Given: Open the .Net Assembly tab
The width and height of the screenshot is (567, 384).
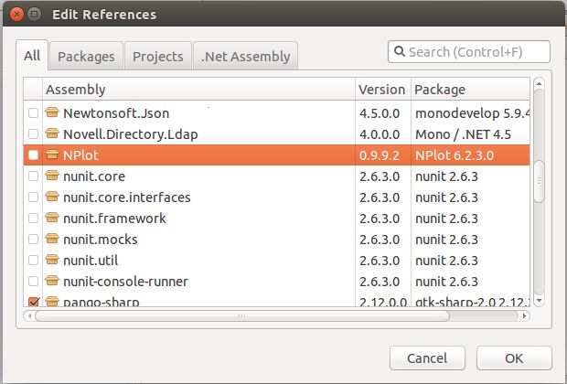Looking at the screenshot, I should (245, 56).
